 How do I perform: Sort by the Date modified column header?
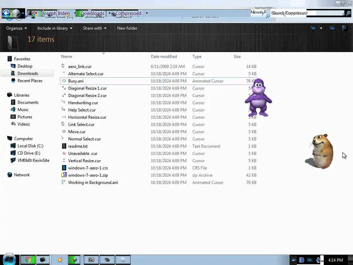(164, 57)
